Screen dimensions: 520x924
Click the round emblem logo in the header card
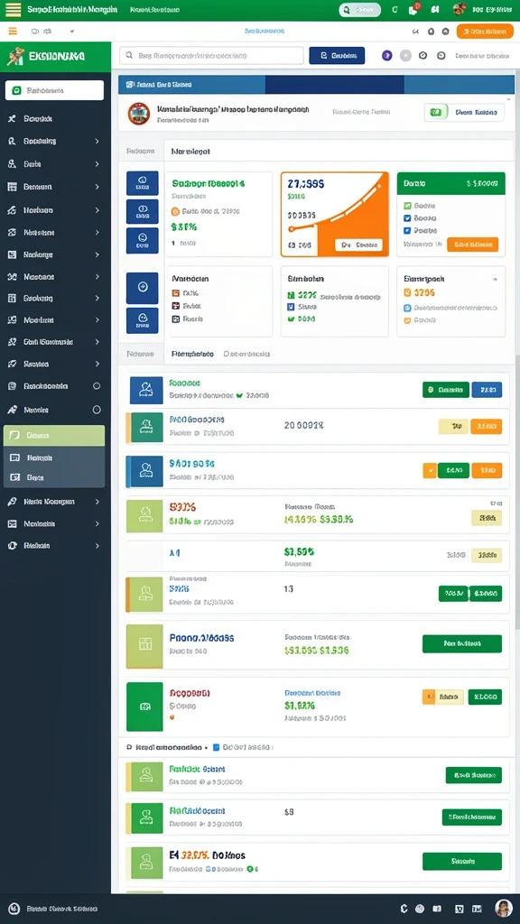[x=139, y=114]
